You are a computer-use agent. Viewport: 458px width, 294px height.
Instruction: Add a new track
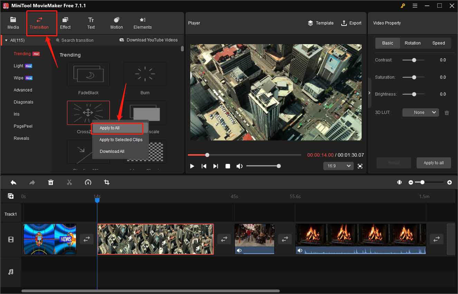[11, 196]
